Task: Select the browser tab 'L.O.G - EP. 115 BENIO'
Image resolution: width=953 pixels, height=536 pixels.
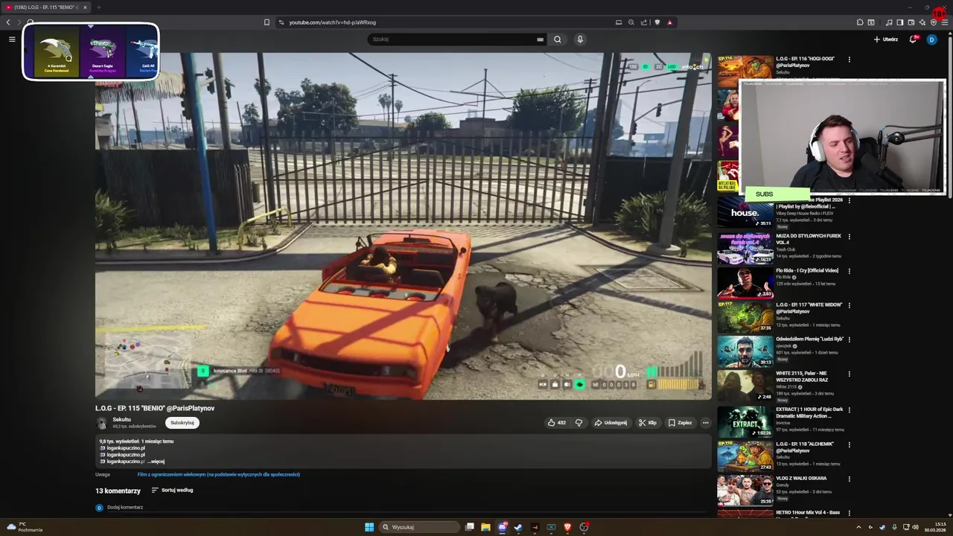Action: point(46,7)
